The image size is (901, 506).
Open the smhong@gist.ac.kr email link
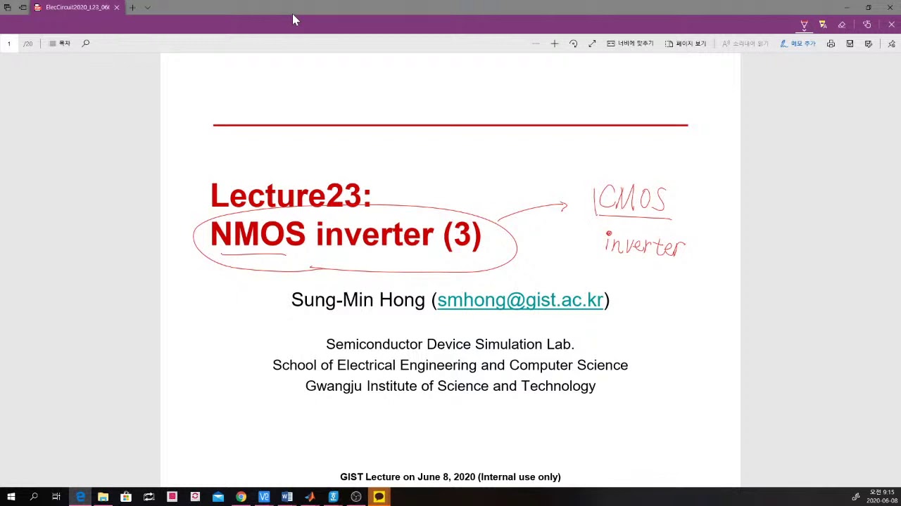pyautogui.click(x=520, y=300)
